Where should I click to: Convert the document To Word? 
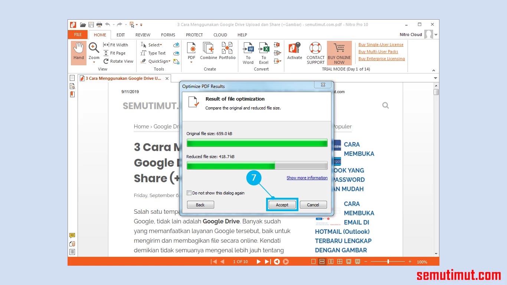point(248,53)
